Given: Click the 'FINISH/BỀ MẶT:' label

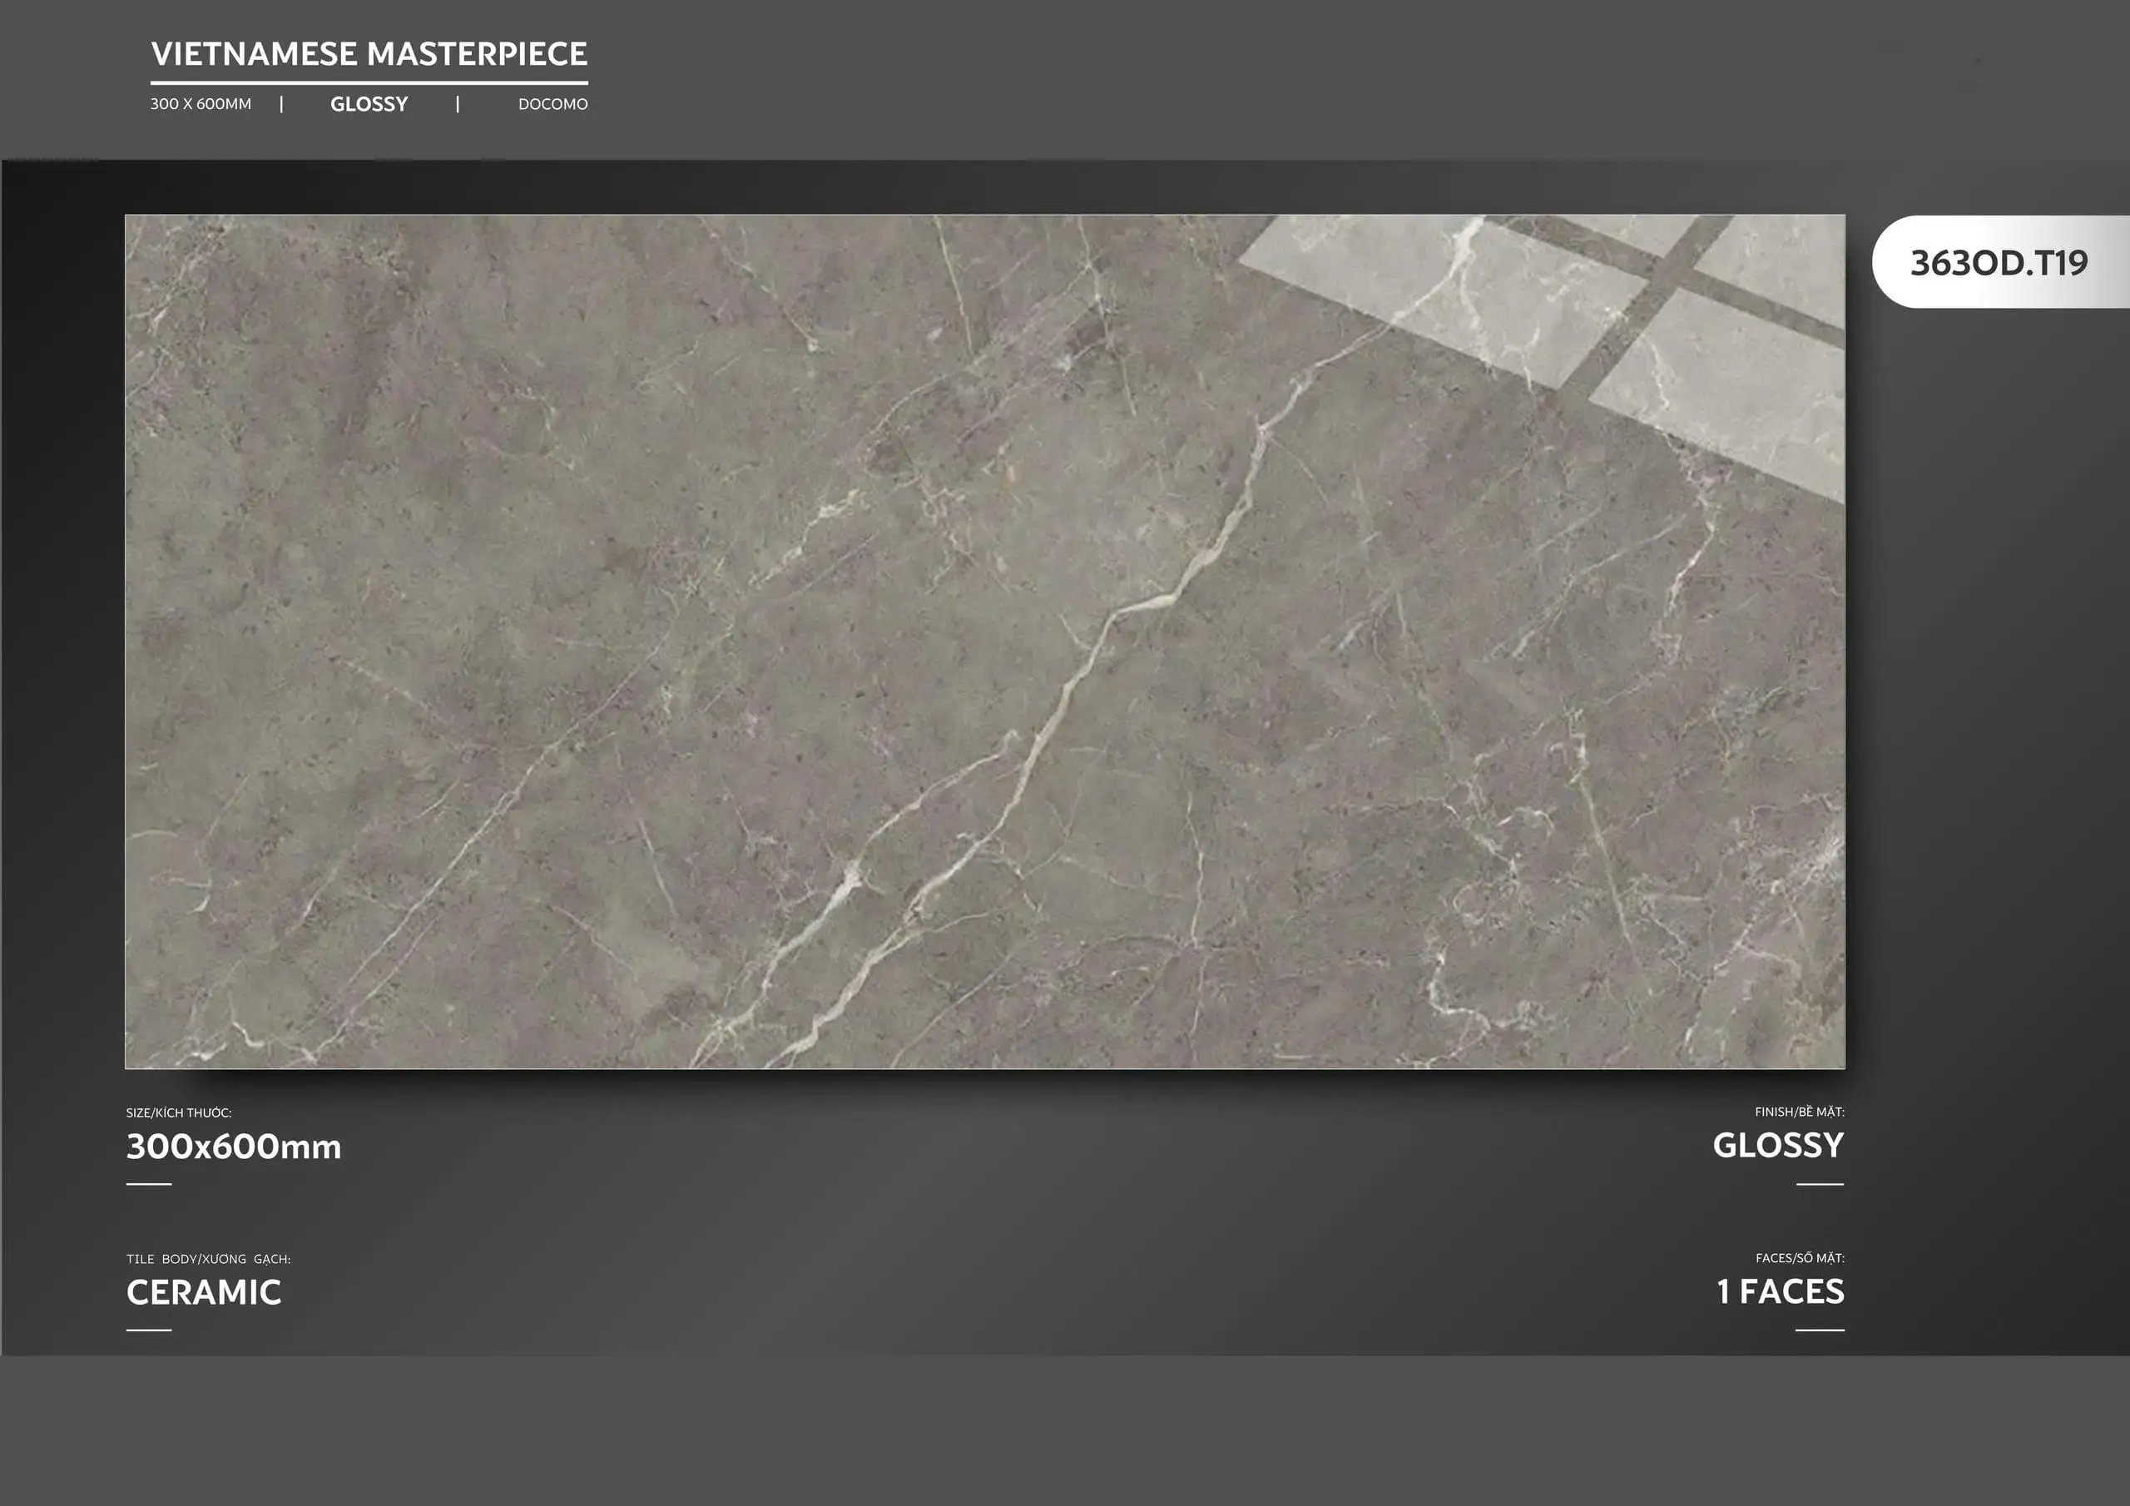Looking at the screenshot, I should (1799, 1112).
